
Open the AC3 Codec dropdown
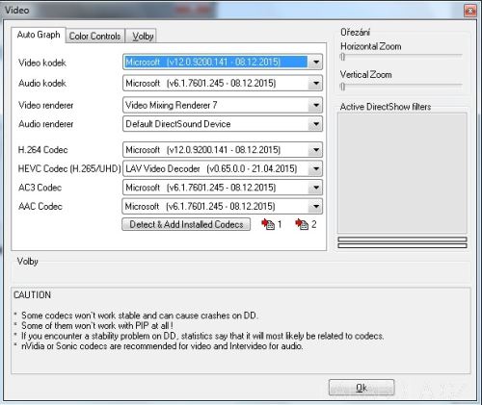click(x=315, y=188)
